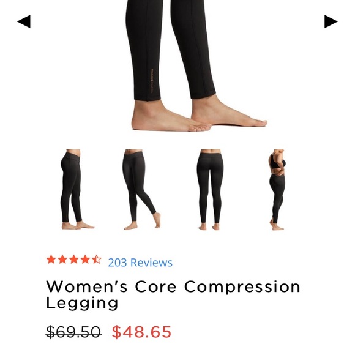Open the 203 Reviews link
Viewport: 355px width, 355px height.
click(140, 263)
